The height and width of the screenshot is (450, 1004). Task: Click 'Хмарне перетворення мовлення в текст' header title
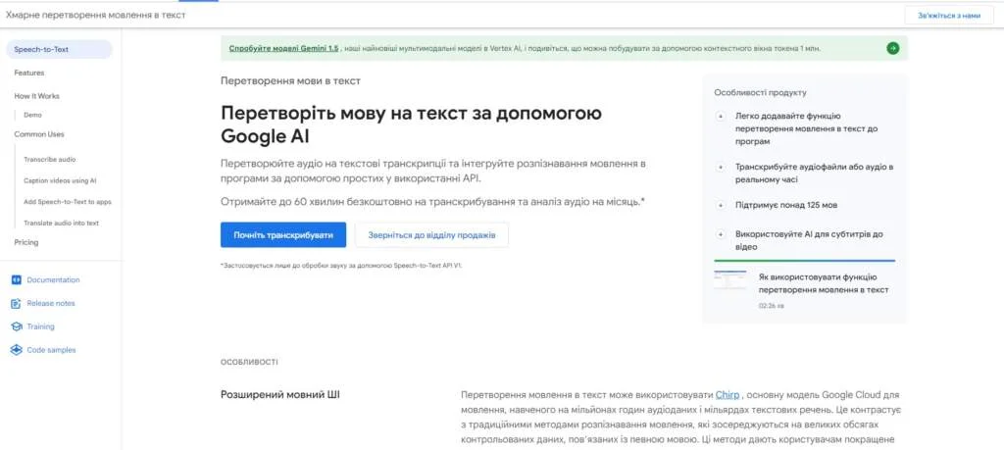[96, 15]
